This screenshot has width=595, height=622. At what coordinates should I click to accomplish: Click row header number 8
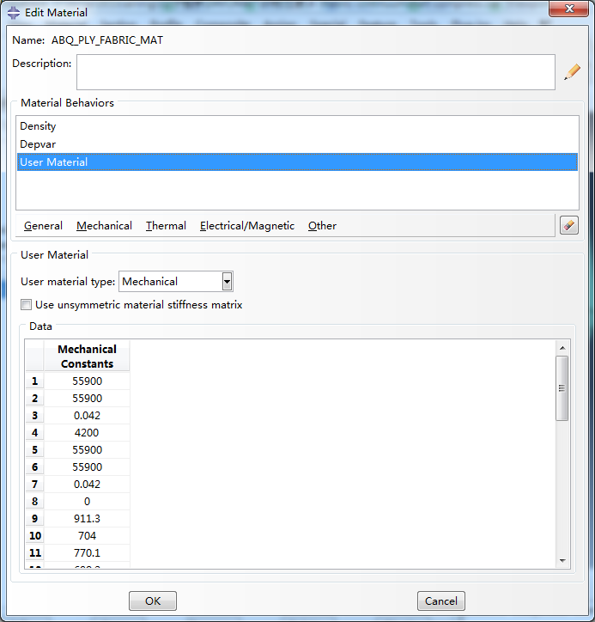click(35, 502)
